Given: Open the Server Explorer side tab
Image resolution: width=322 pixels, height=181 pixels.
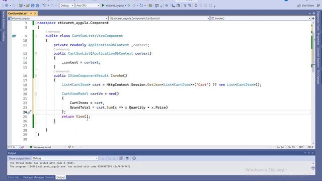Looking at the screenshot, I should coord(4,20).
